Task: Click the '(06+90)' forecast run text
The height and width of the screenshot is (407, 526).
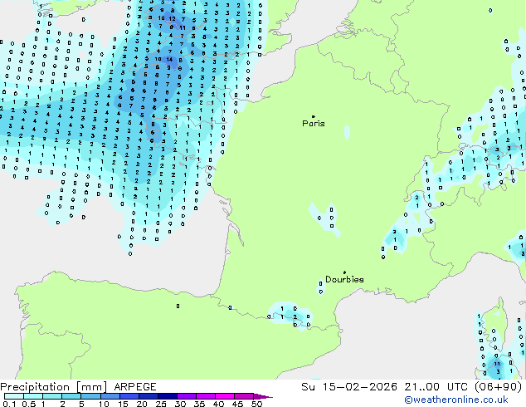Action: point(498,387)
